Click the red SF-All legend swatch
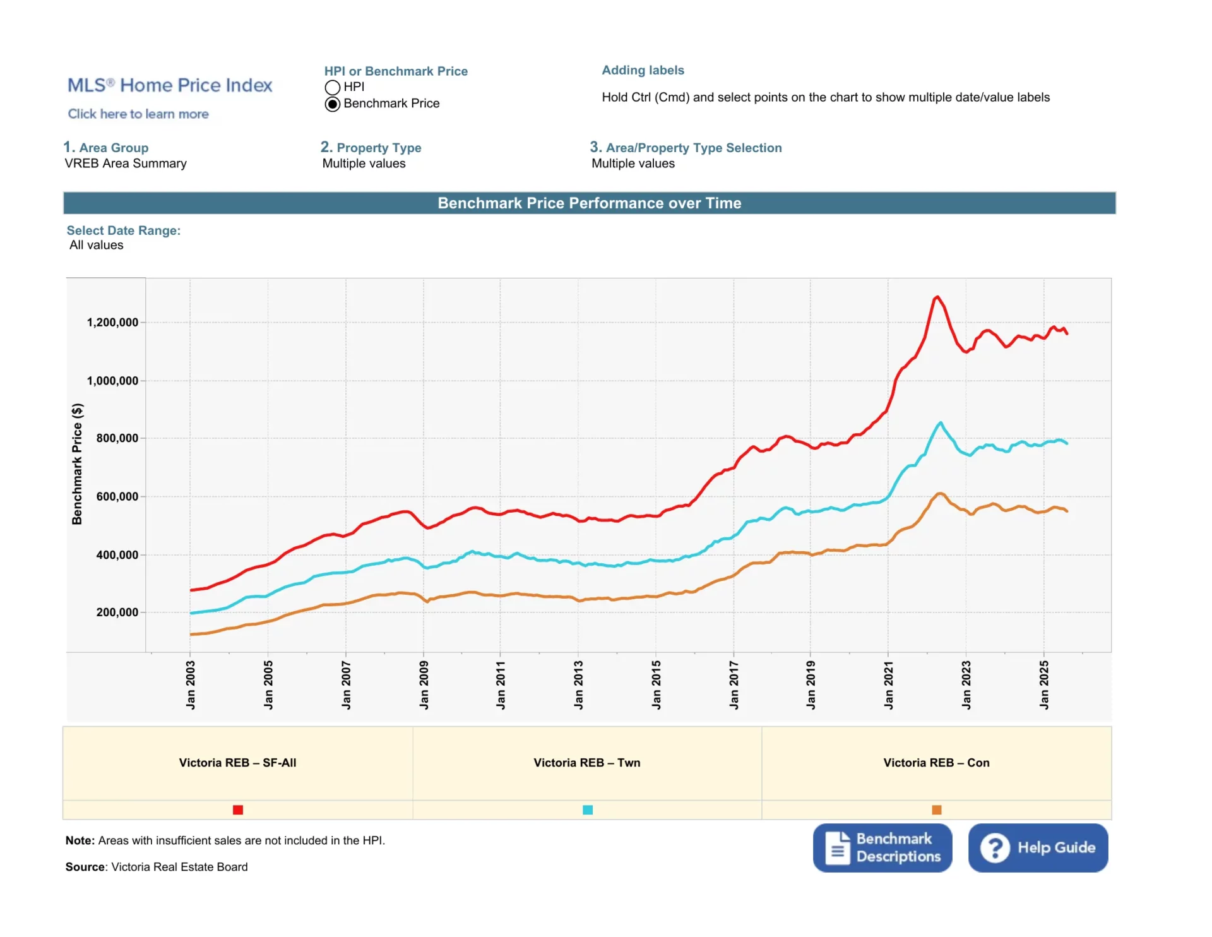The width and height of the screenshot is (1212, 937). click(238, 809)
